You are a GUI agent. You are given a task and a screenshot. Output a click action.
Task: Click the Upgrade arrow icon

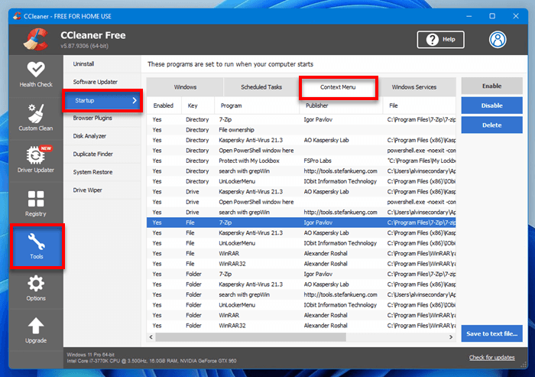[36, 326]
